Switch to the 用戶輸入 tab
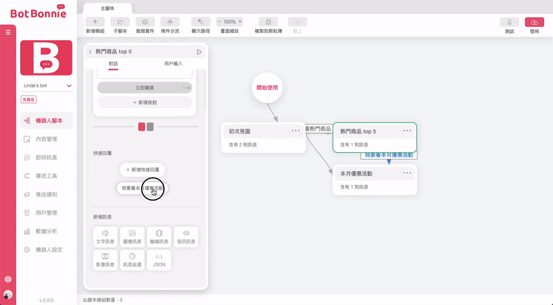 [x=174, y=64]
